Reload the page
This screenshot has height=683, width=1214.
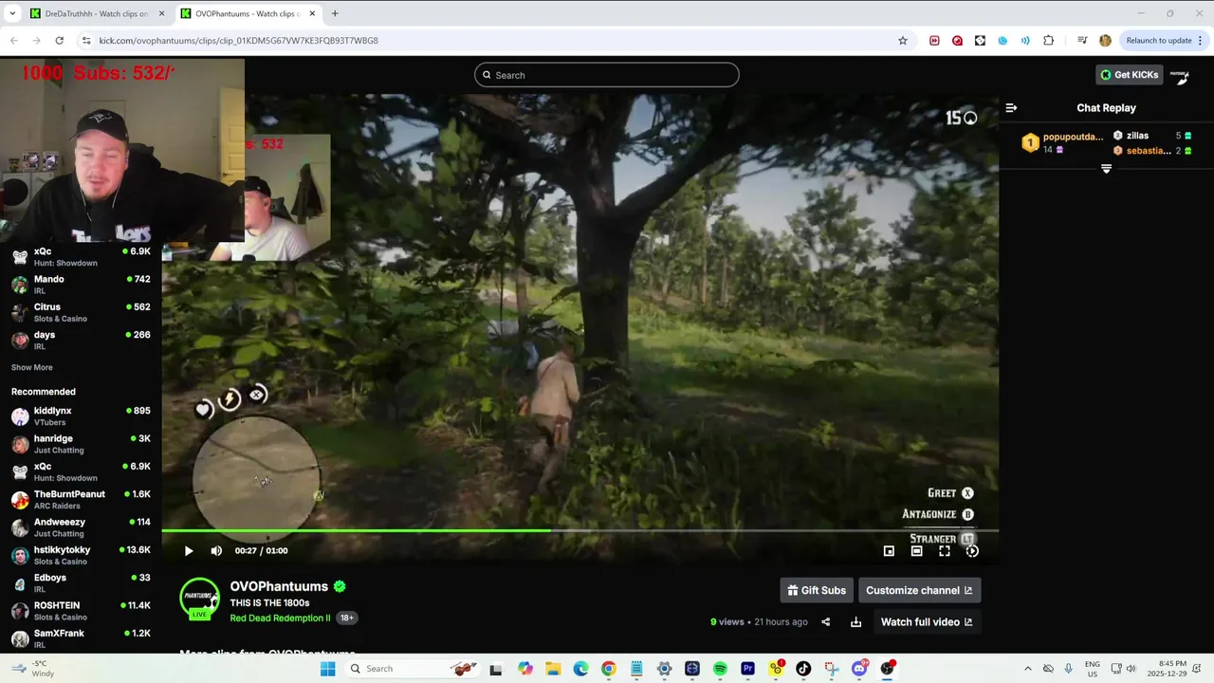tap(59, 41)
